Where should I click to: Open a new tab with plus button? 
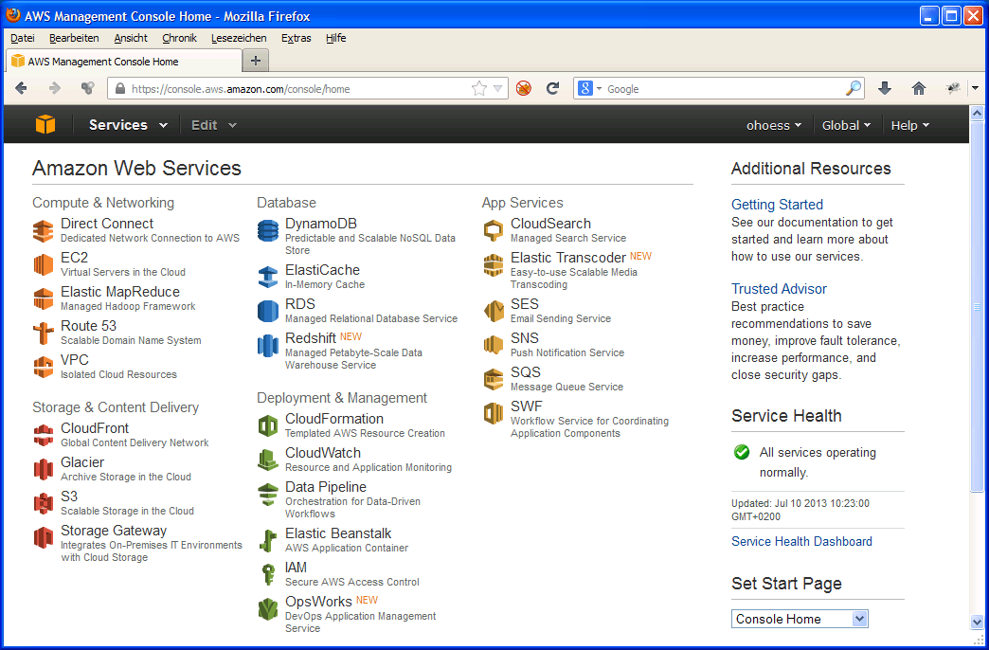(x=256, y=61)
